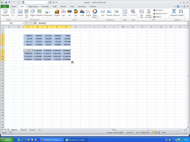Open the Column chart dropdown
The image size is (190, 142).
[x=57, y=13]
